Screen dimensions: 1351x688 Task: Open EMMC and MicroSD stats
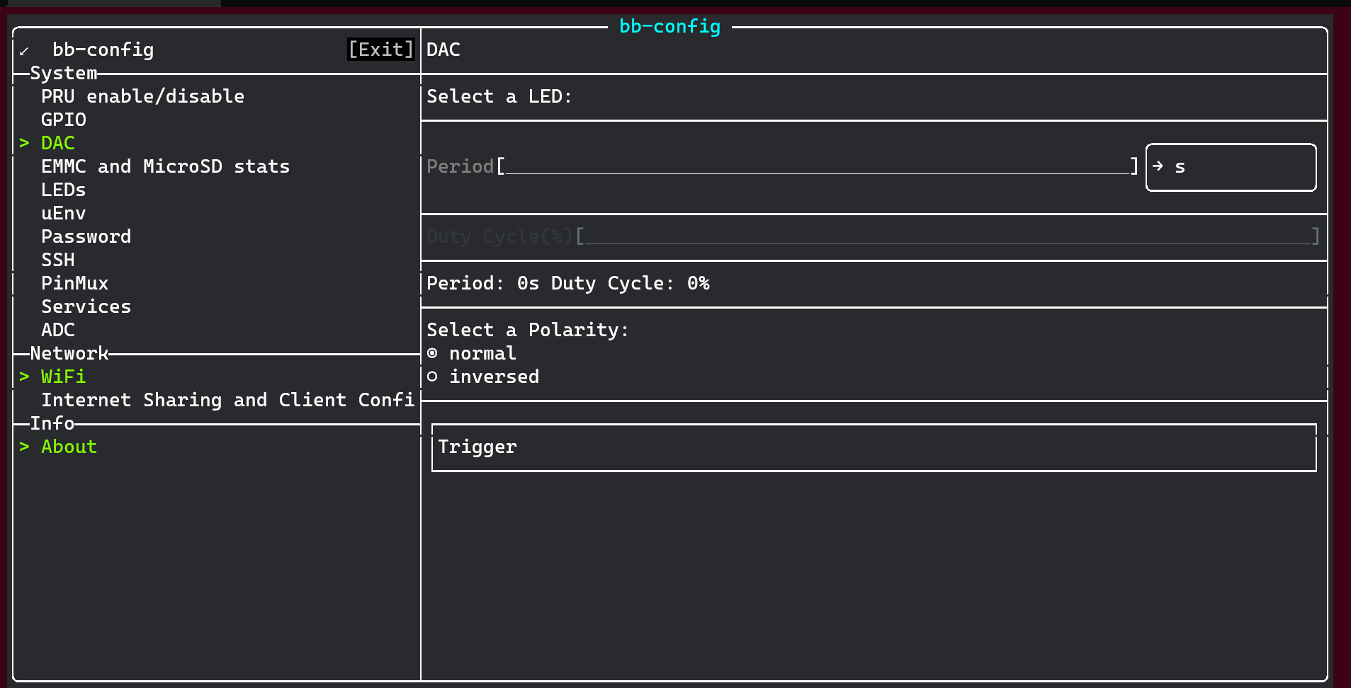click(165, 166)
